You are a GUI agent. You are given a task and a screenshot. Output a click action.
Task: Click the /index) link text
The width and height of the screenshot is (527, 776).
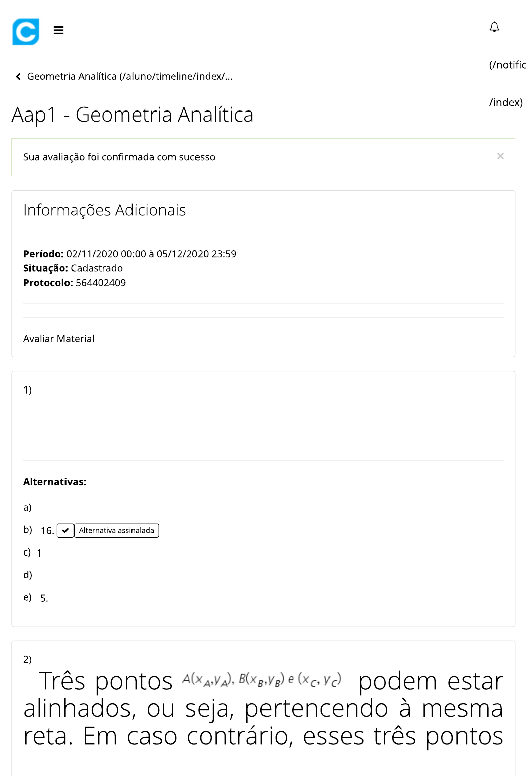[x=506, y=102]
